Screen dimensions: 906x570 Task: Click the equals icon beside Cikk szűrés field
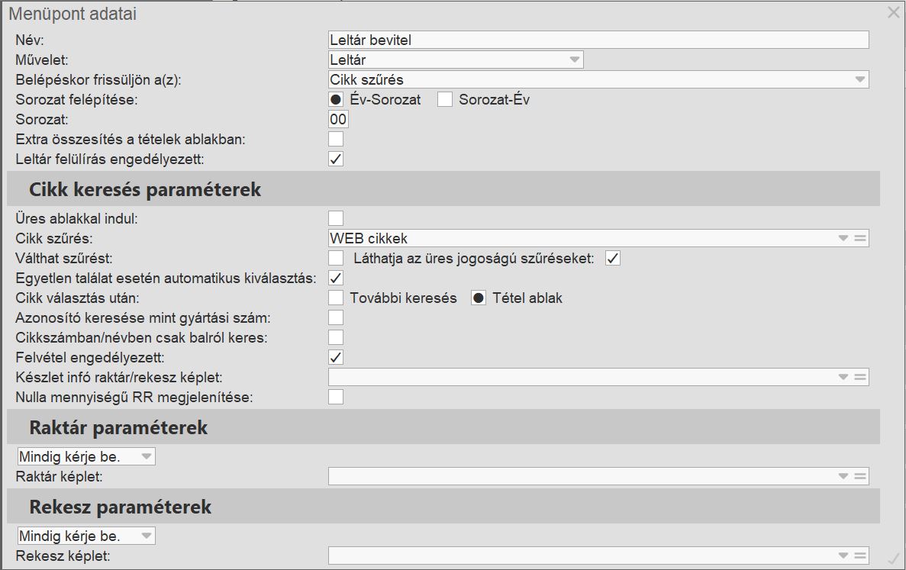click(x=860, y=239)
